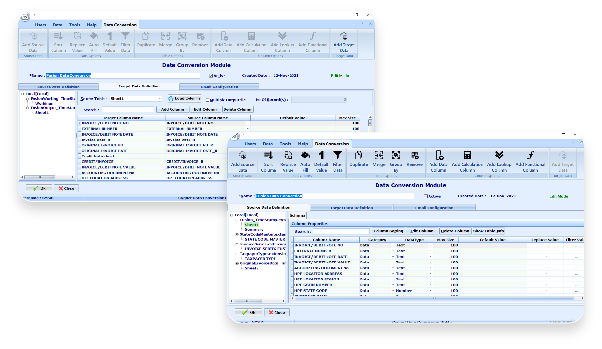Open the Help menu in the front window
This screenshot has width=602, height=349.
pyautogui.click(x=303, y=144)
